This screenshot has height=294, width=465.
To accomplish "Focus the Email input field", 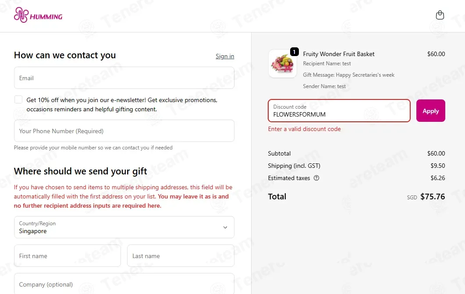I will (x=124, y=78).
